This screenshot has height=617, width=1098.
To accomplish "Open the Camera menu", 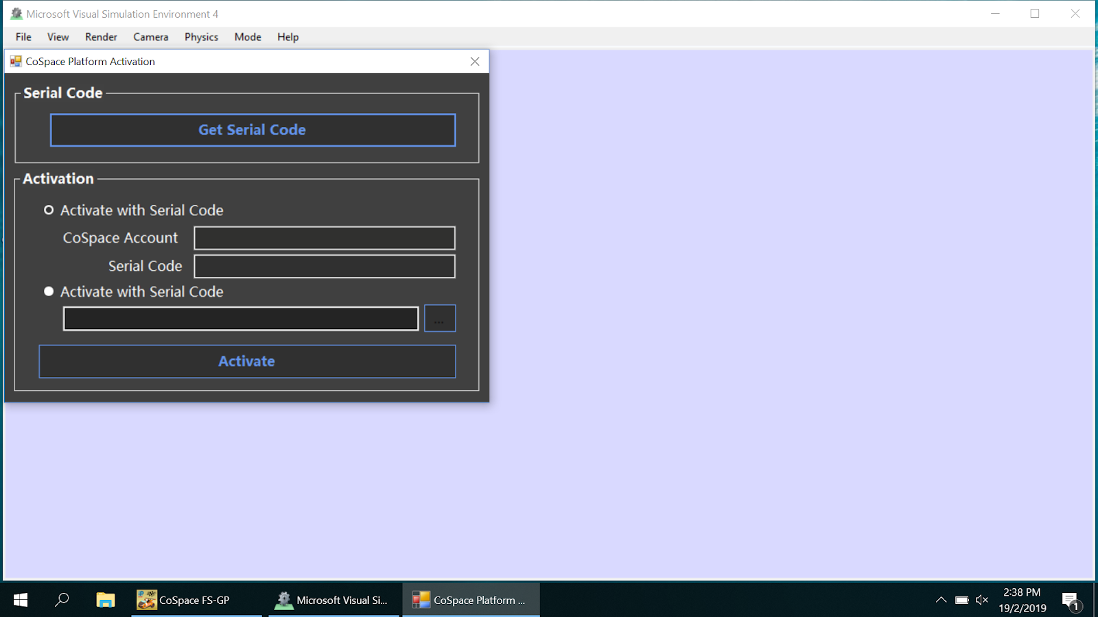I will pos(150,37).
